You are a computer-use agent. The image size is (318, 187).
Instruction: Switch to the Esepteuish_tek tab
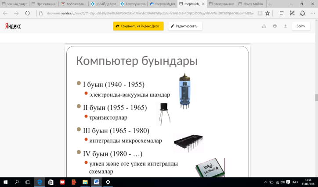coord(163,4)
